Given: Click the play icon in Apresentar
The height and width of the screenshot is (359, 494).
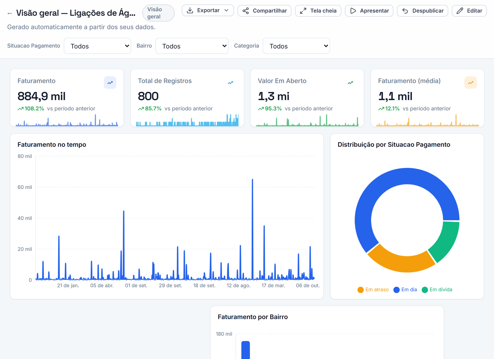Looking at the screenshot, I should click(x=353, y=11).
